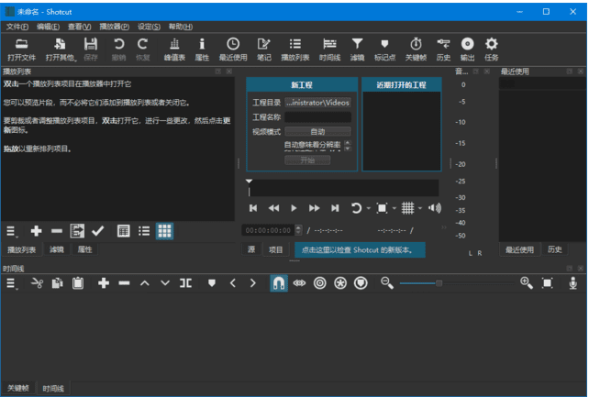Toggle player loop playback button

coord(356,208)
